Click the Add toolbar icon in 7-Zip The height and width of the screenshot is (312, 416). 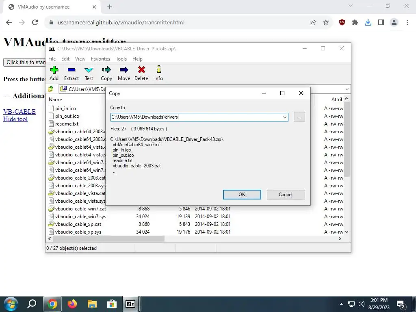click(54, 73)
